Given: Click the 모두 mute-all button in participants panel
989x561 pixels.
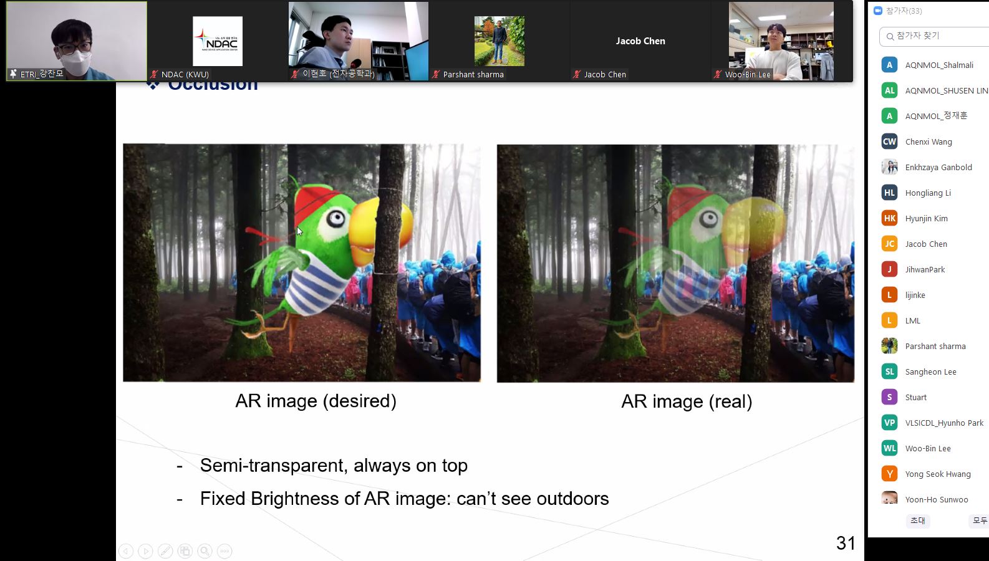Looking at the screenshot, I should [979, 520].
